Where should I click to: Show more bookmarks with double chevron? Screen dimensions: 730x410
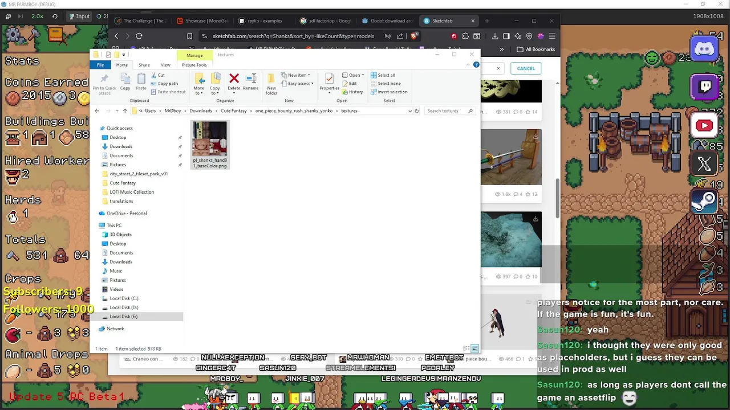tap(501, 50)
